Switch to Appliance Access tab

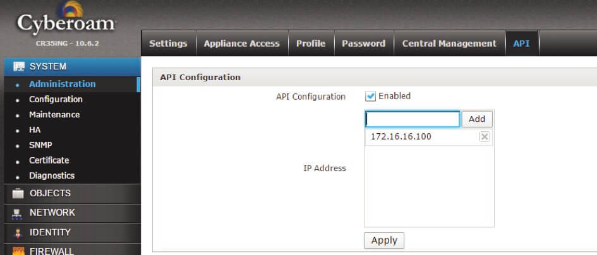[x=242, y=44]
